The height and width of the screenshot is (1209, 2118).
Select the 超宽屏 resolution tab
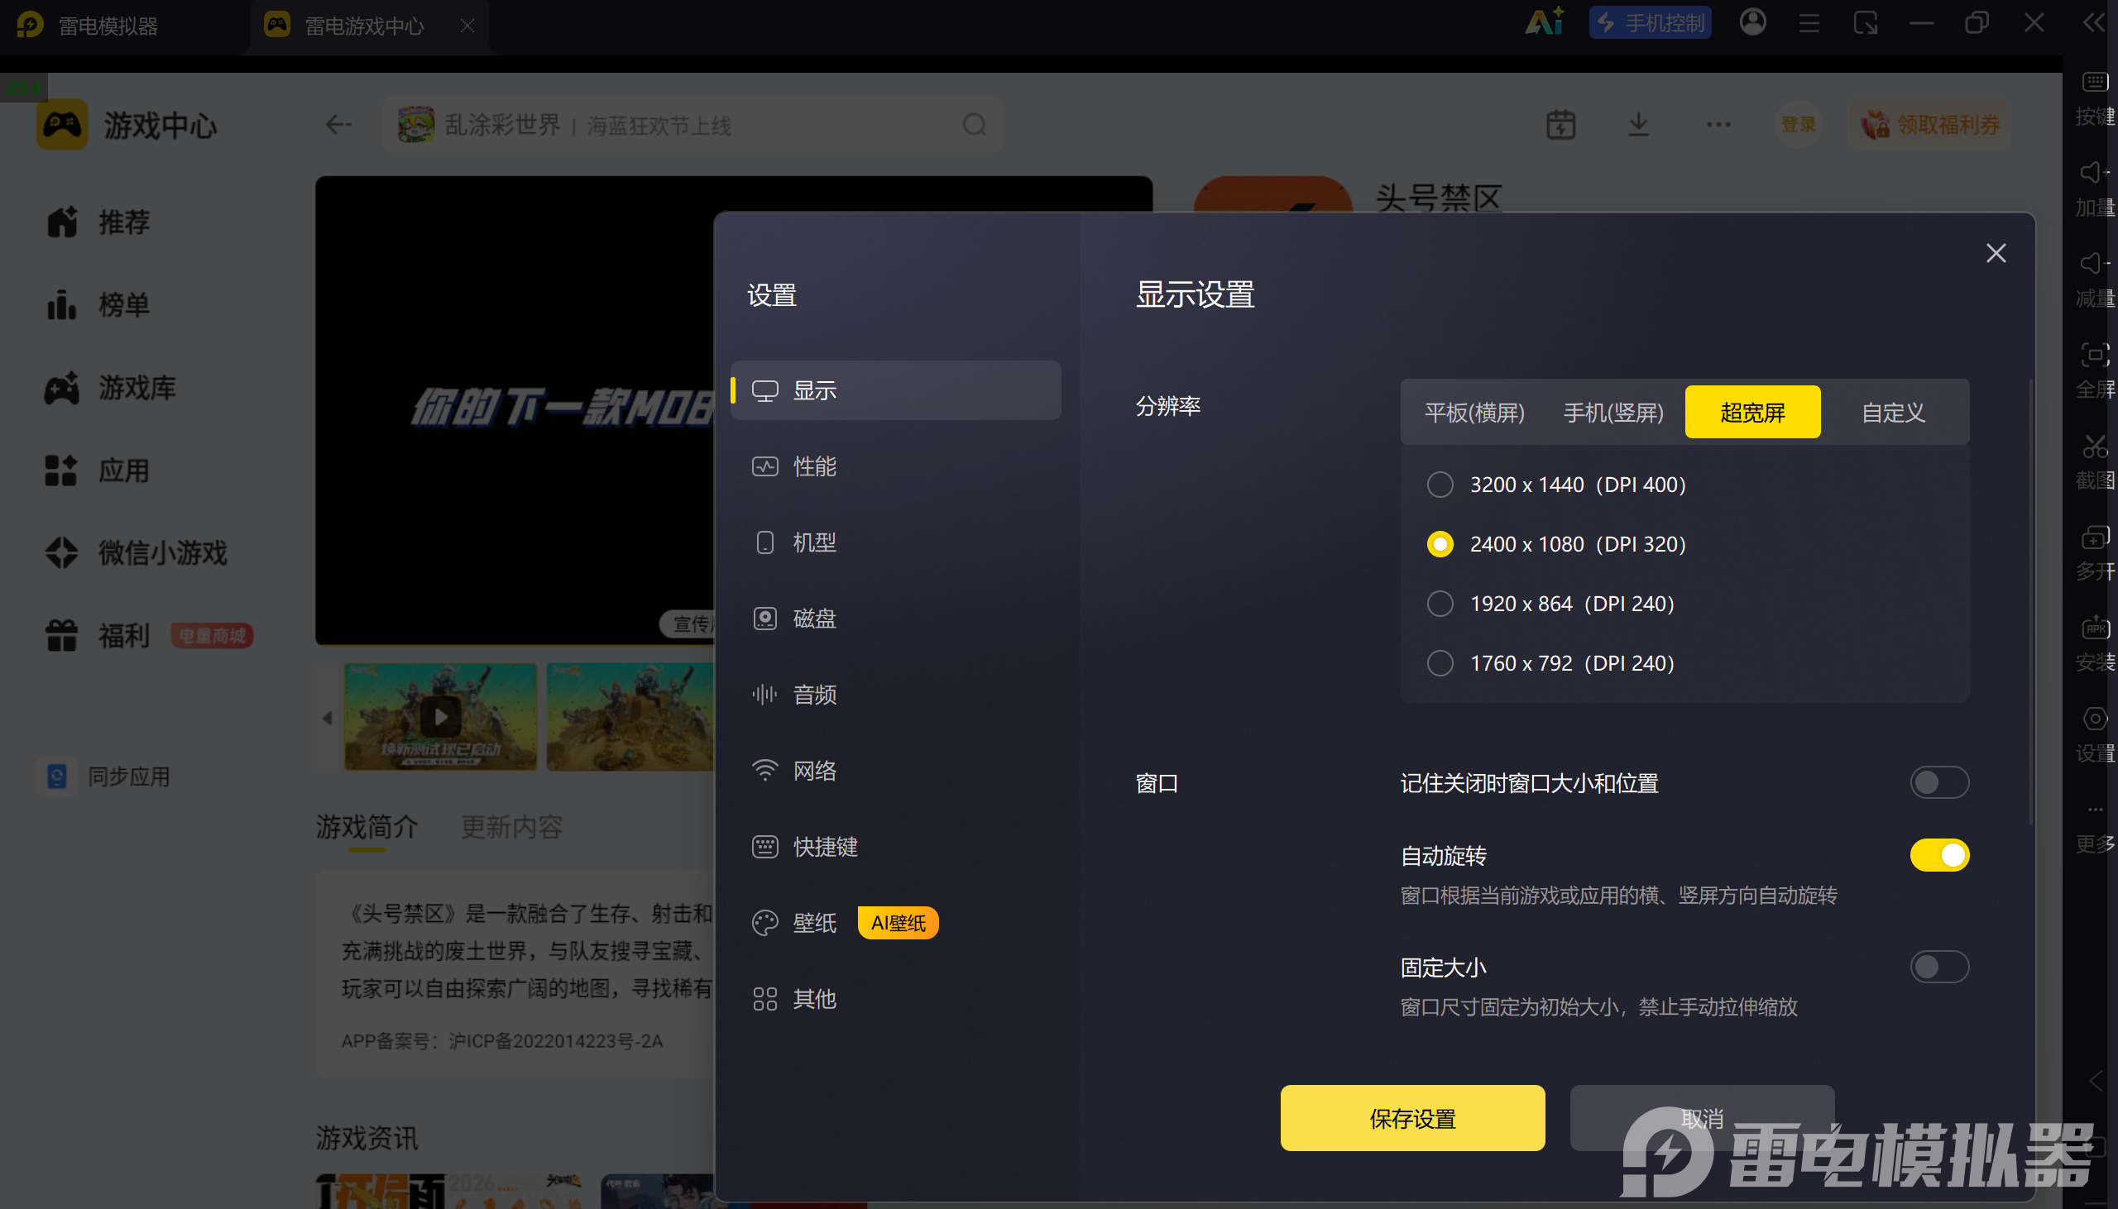tap(1752, 413)
